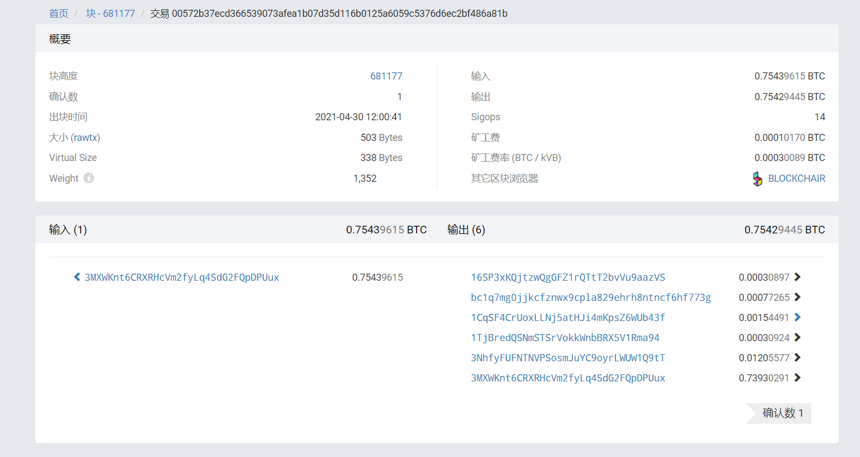Open block height 681177 link in summary
This screenshot has width=860, height=457.
(386, 76)
